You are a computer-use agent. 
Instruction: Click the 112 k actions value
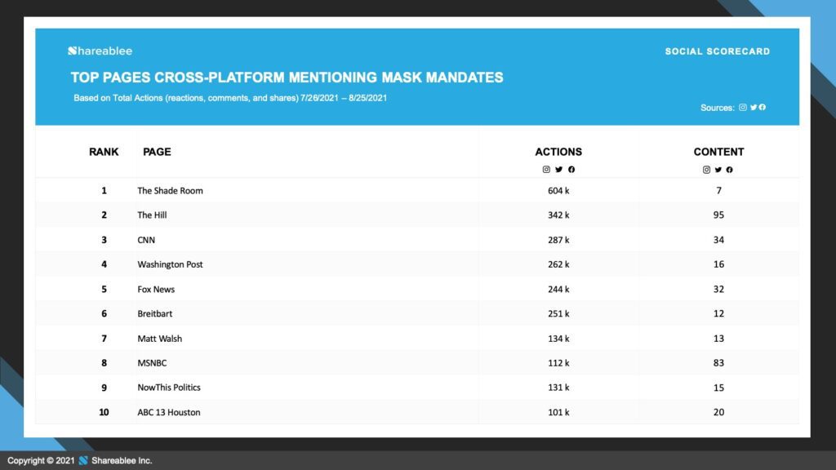click(x=558, y=363)
